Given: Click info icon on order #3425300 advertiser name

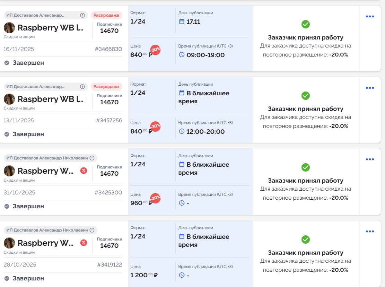Looking at the screenshot, I should (x=92, y=158).
